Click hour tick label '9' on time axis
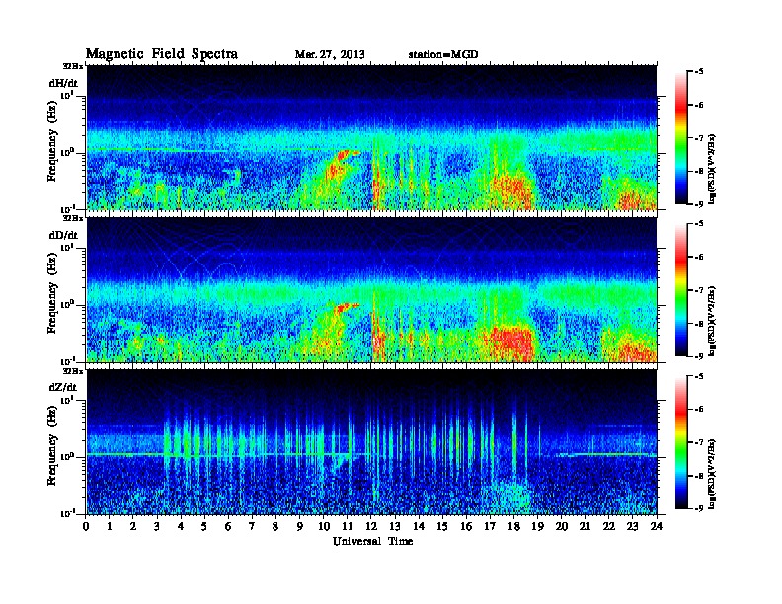 pos(300,526)
